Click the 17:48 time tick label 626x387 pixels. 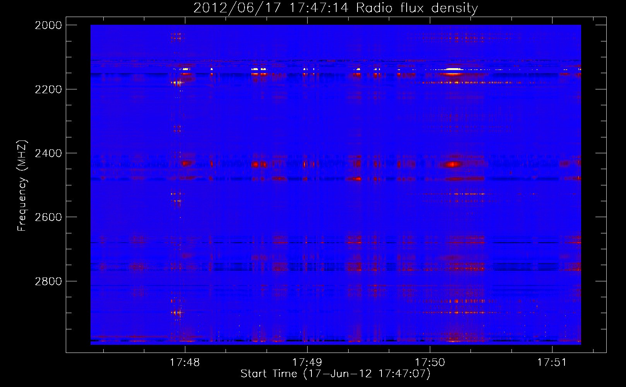pyautogui.click(x=185, y=362)
